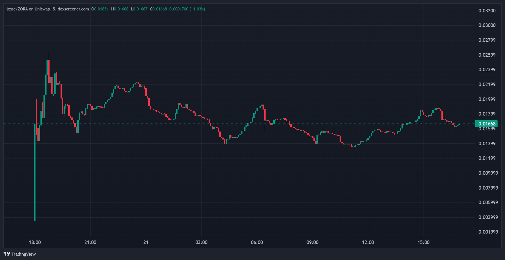Select the 03:00 time axis label
Image resolution: width=505 pixels, height=260 pixels.
(201, 242)
